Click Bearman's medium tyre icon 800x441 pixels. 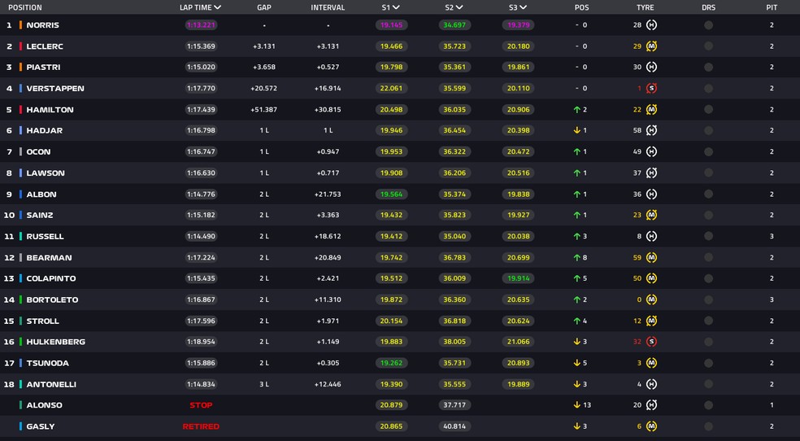coord(651,257)
